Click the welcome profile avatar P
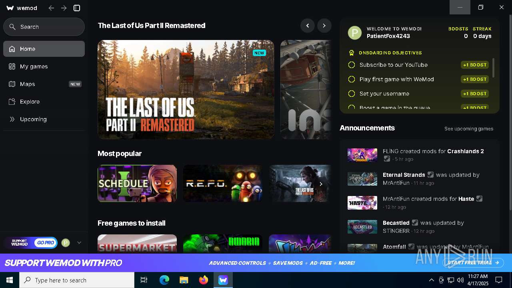Screen dimensions: 512x288 [x=355, y=33]
